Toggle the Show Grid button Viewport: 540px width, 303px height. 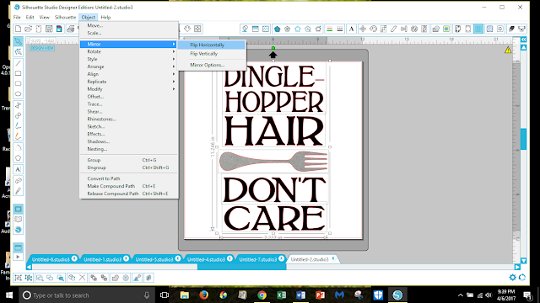pyautogui.click(x=478, y=29)
